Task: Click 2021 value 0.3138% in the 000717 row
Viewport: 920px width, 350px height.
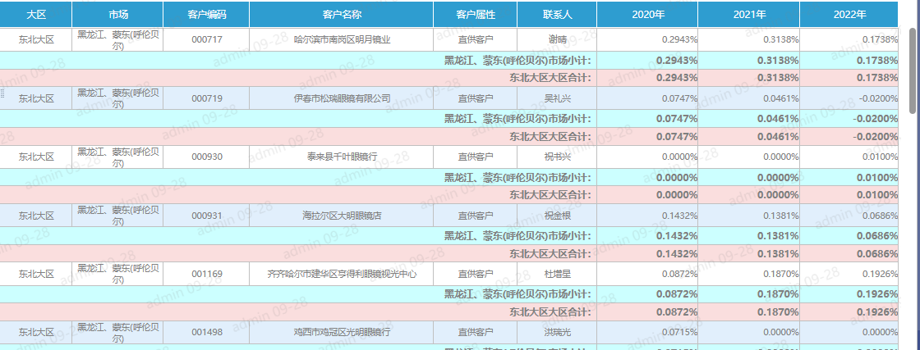Action: point(781,40)
